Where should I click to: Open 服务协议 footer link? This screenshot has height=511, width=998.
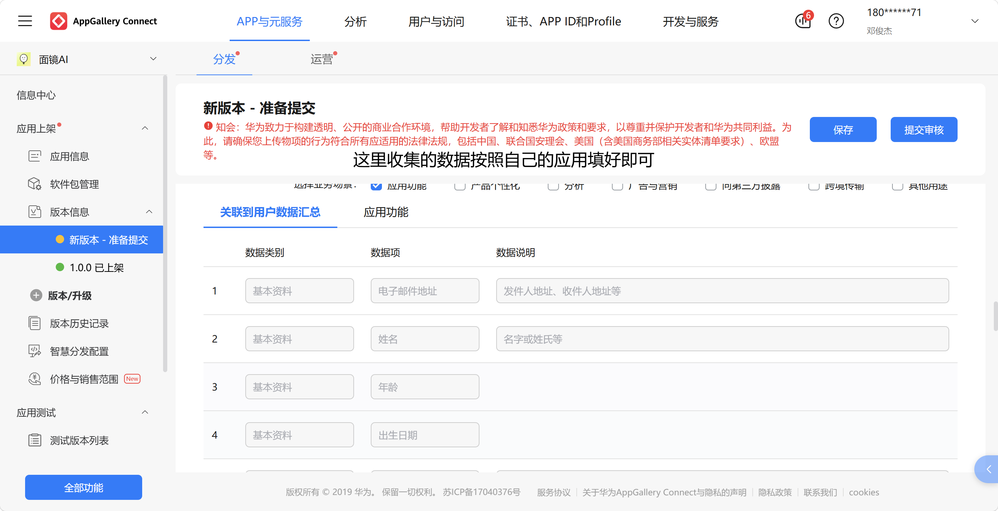tap(554, 493)
